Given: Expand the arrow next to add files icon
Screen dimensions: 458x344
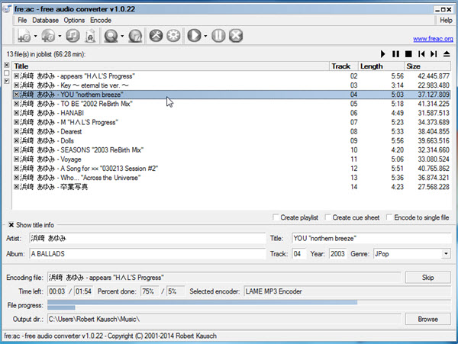Looking at the screenshot, I should [x=35, y=36].
